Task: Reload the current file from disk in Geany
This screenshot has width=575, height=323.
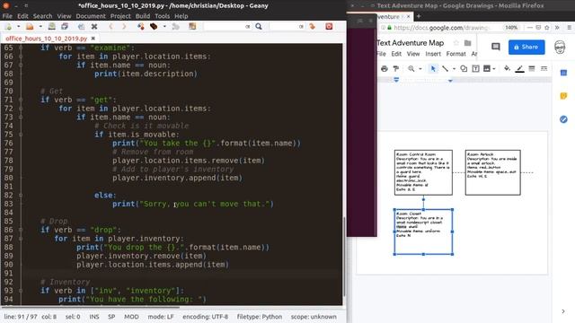Action: (81, 26)
